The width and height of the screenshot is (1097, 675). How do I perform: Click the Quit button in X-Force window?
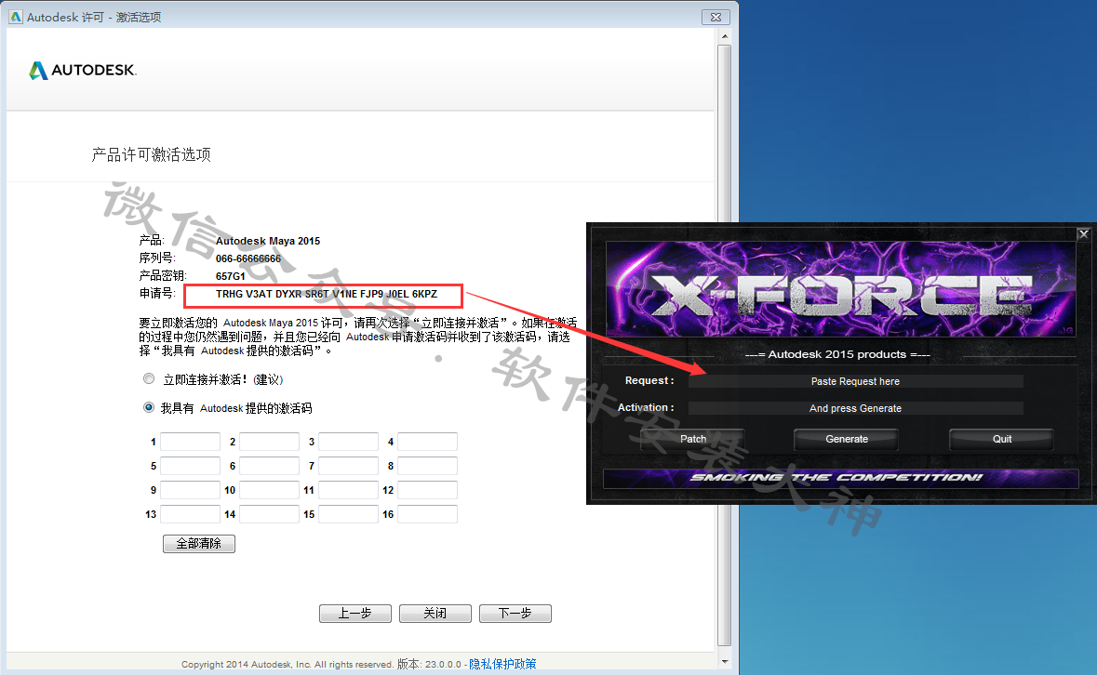tap(1002, 439)
